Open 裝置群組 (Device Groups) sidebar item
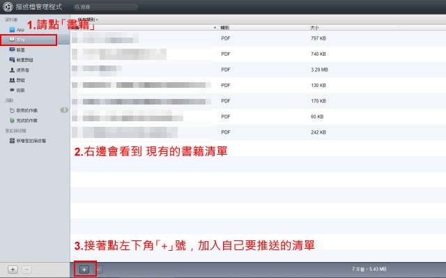The image size is (446, 278). coord(22,60)
